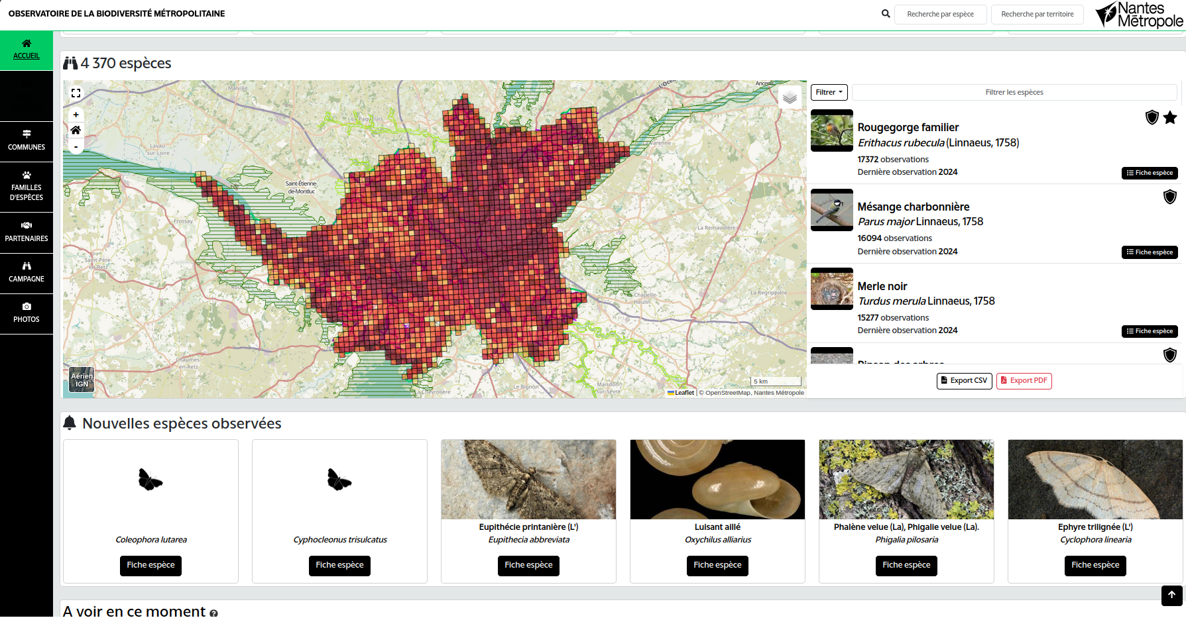Open Fiche espèce for Coleophora lutarea
Screen dimensions: 1186x618
pyautogui.click(x=150, y=566)
